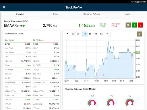147x110 pixels.
Task: Click the 07/07 date label on chart axis
Action: [x=86, y=81]
